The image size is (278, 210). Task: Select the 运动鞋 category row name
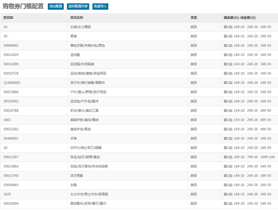[75, 55]
